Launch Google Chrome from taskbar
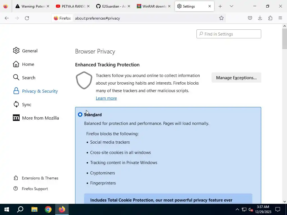 tap(48, 209)
